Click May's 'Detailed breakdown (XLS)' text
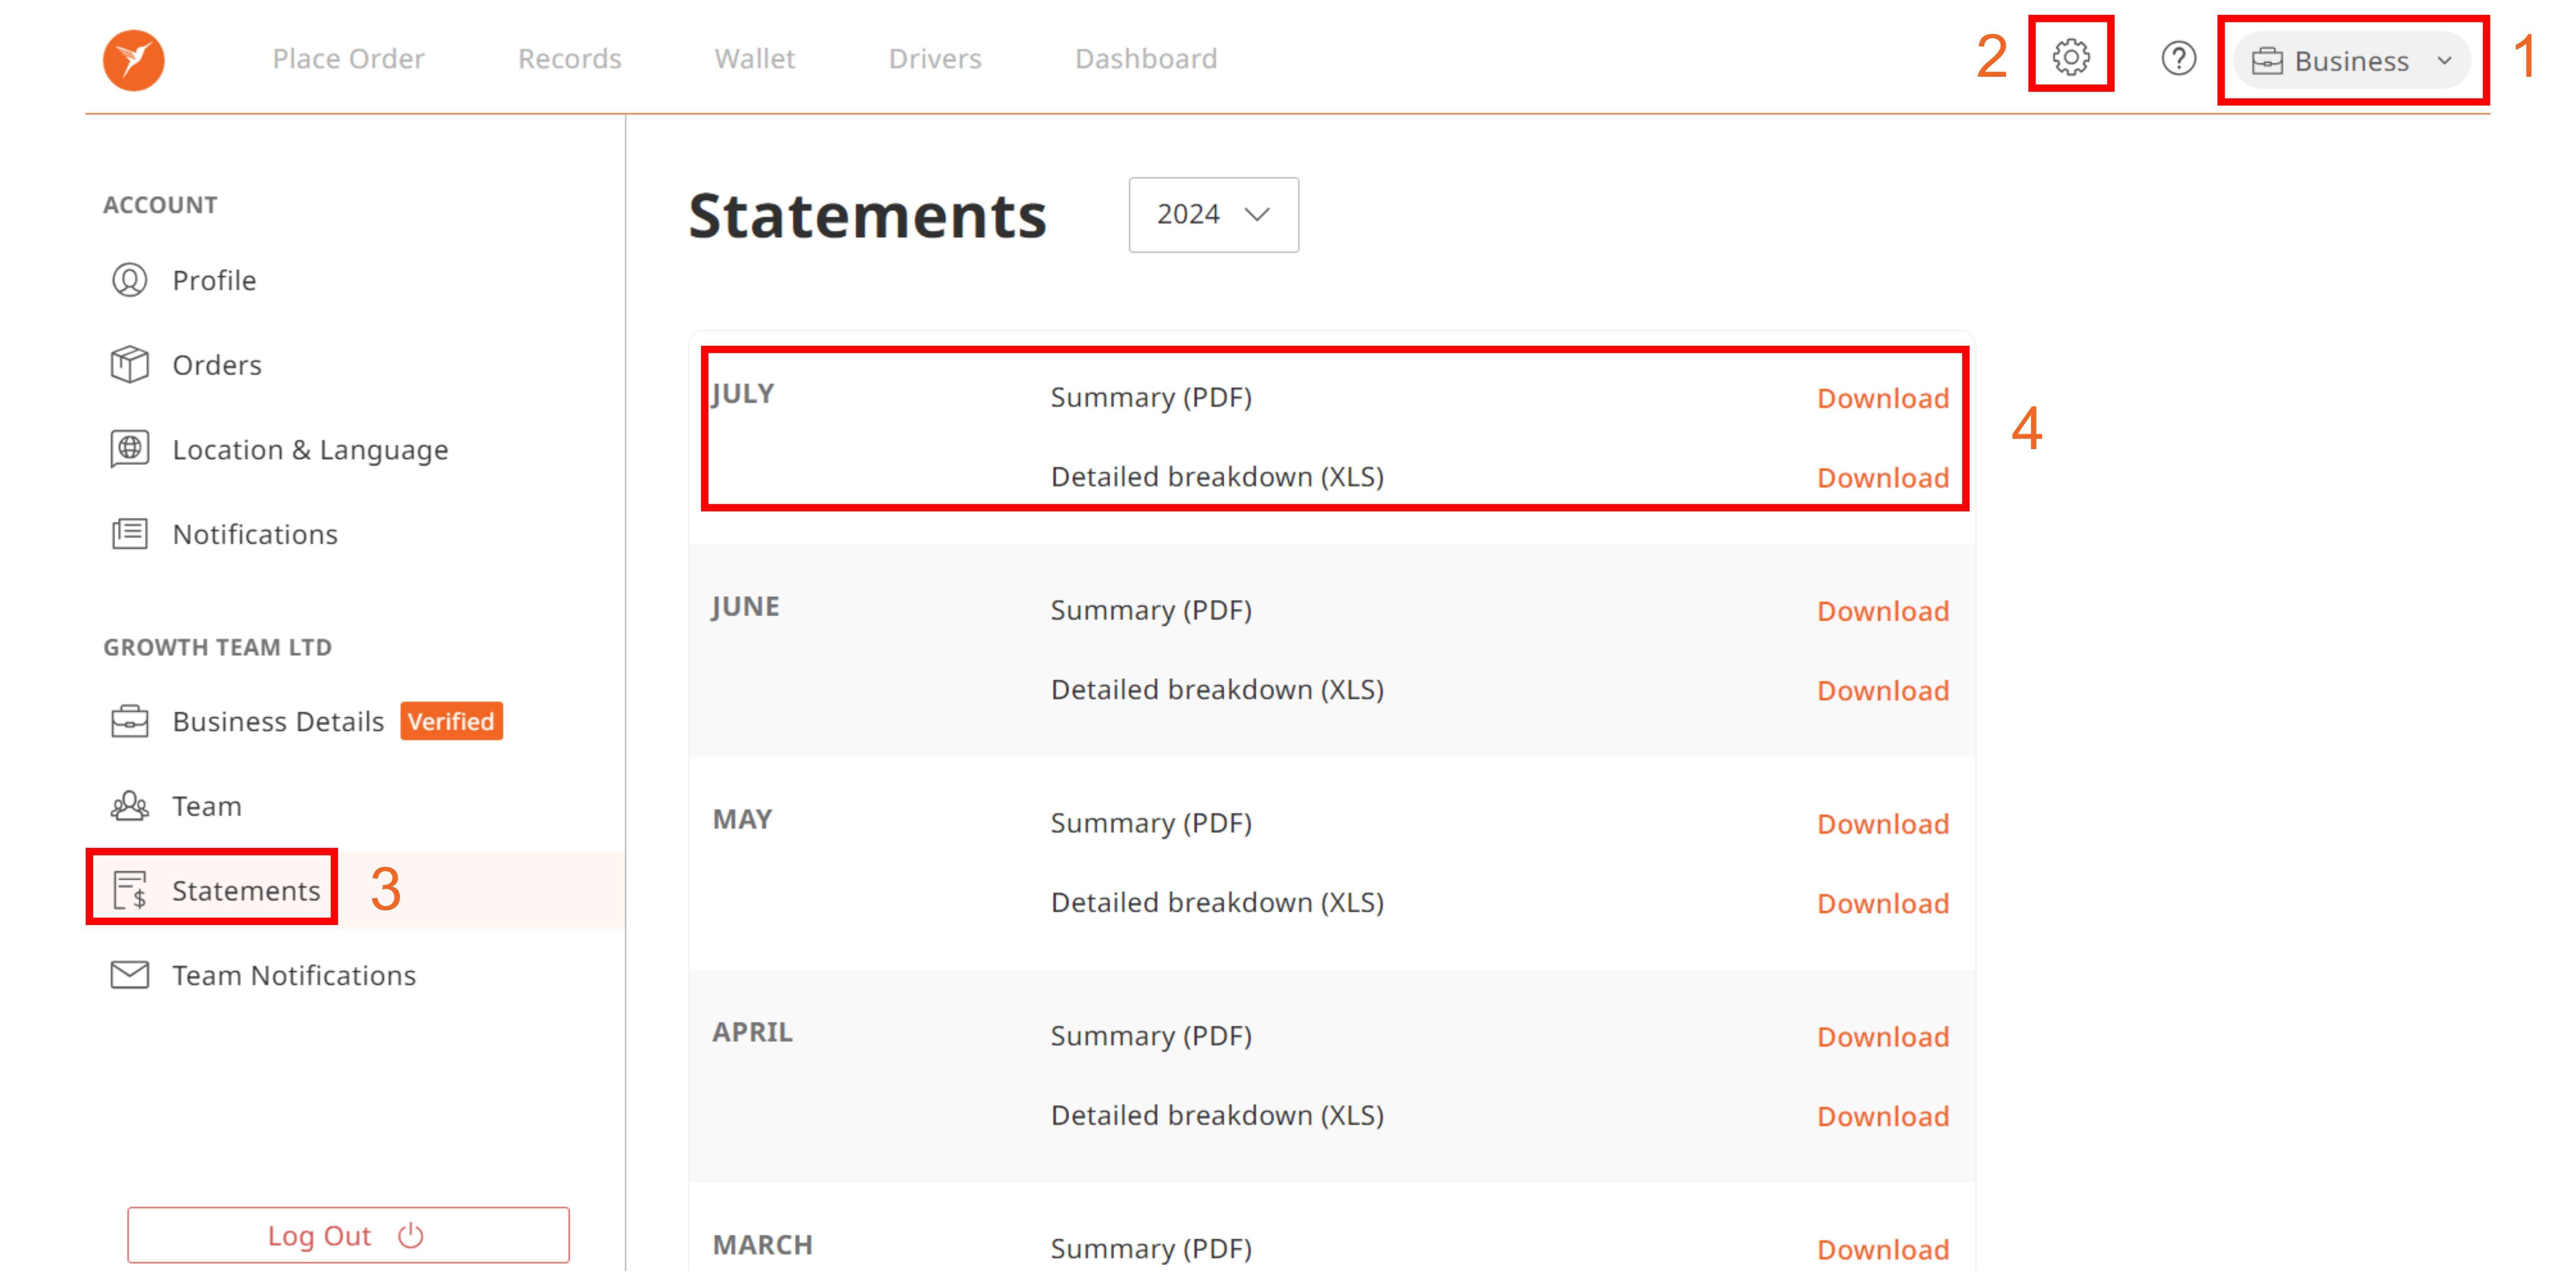This screenshot has height=1288, width=2576. click(x=1217, y=903)
